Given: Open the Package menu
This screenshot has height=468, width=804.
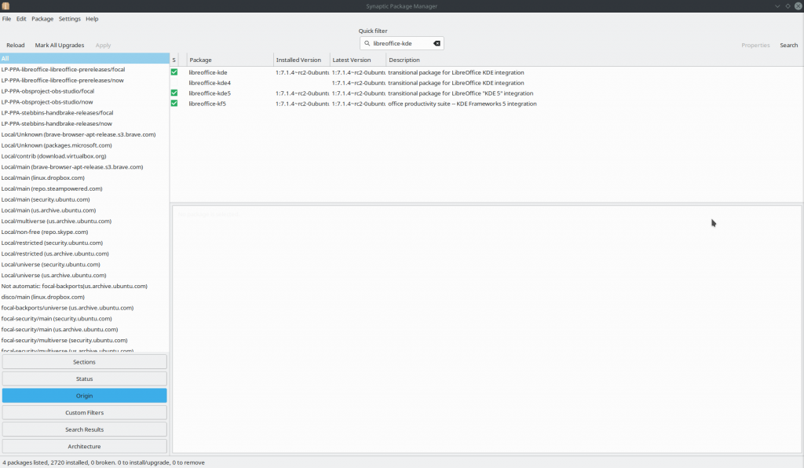Looking at the screenshot, I should point(42,19).
